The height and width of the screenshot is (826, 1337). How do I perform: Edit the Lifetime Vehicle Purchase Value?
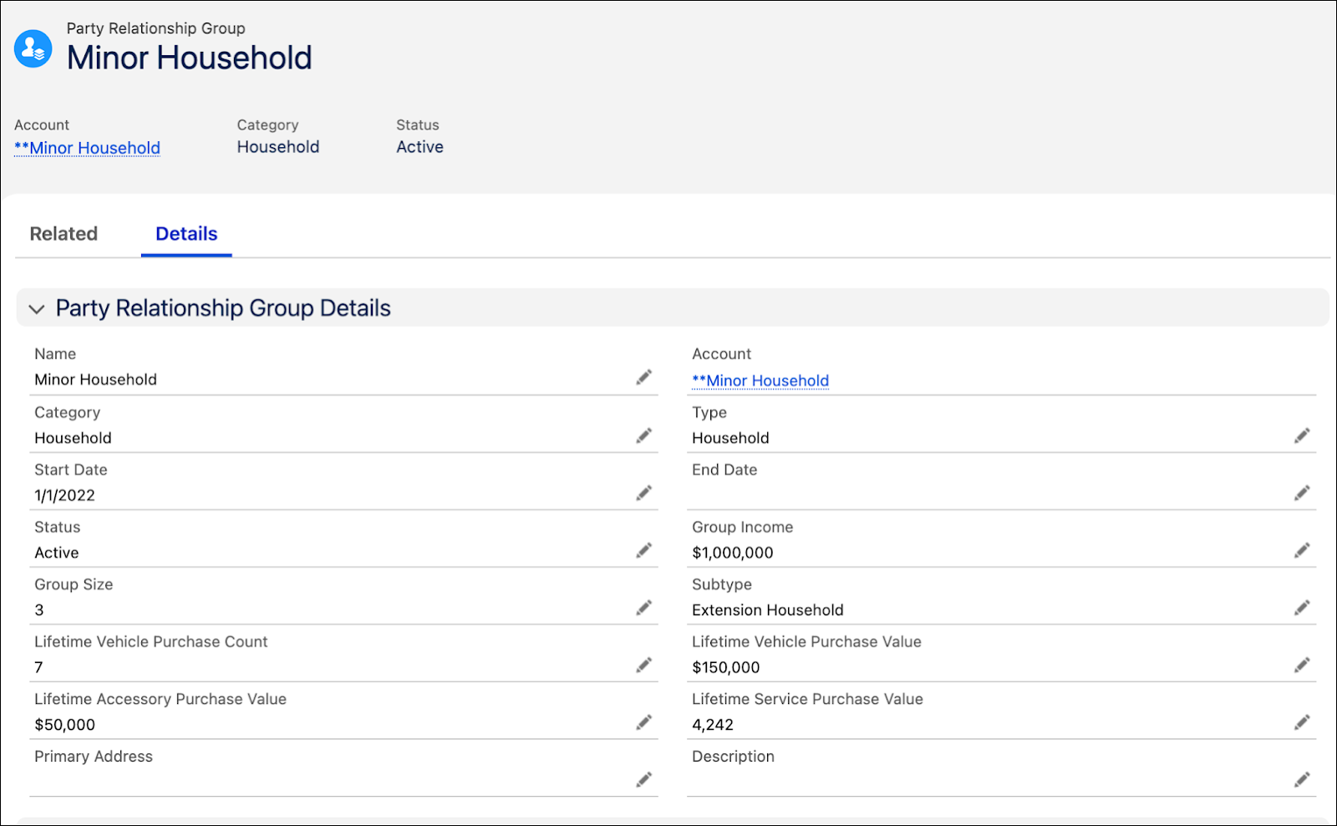point(1302,665)
